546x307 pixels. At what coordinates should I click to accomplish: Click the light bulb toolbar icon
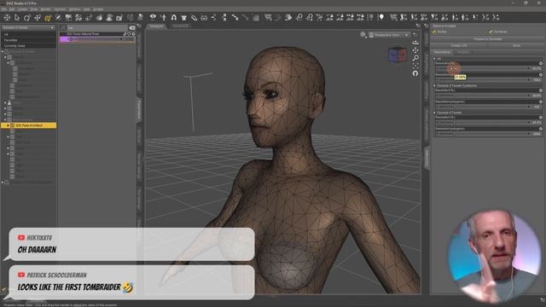tap(381, 17)
